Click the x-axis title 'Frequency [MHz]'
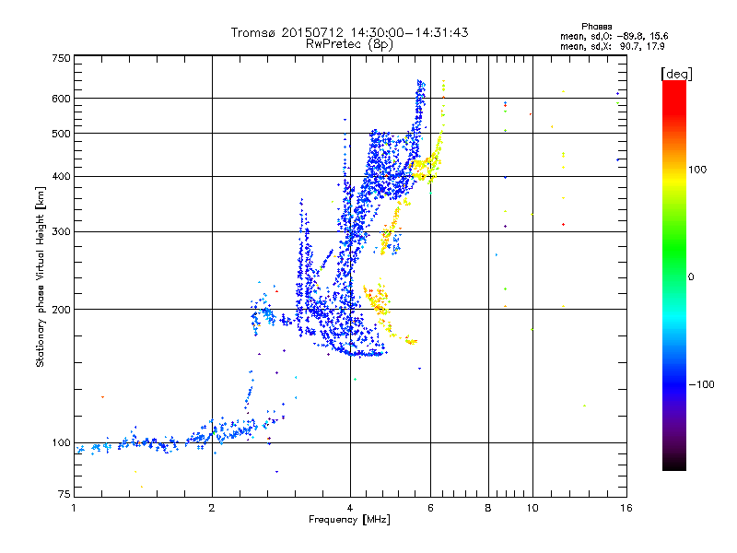This screenshot has width=737, height=553. (349, 520)
